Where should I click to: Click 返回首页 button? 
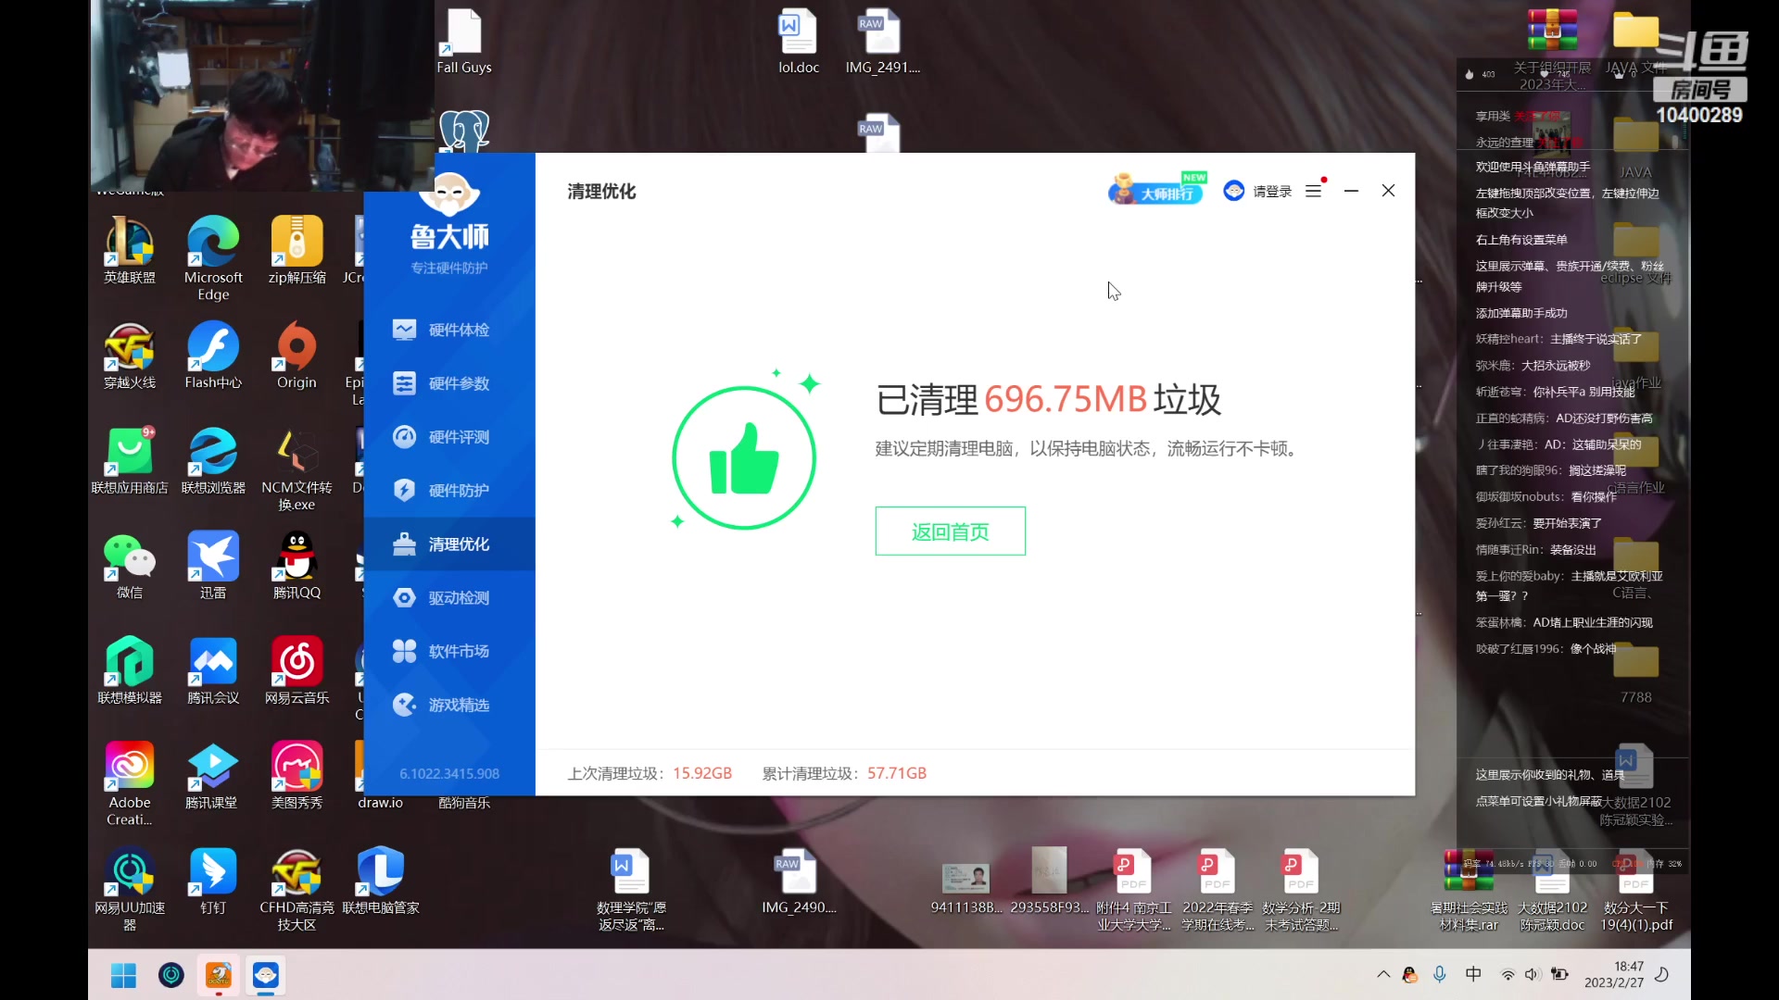tap(950, 531)
